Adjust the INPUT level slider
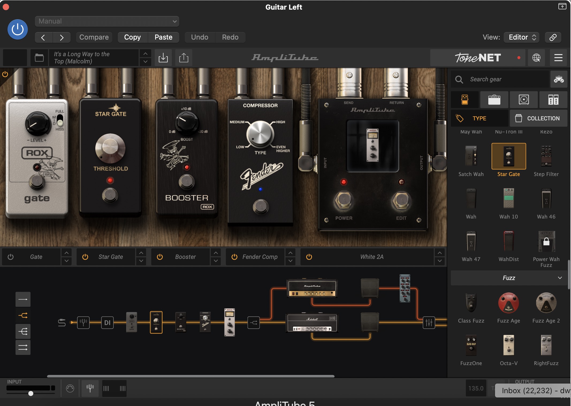Viewport: 571px width, 406px height. (x=31, y=393)
